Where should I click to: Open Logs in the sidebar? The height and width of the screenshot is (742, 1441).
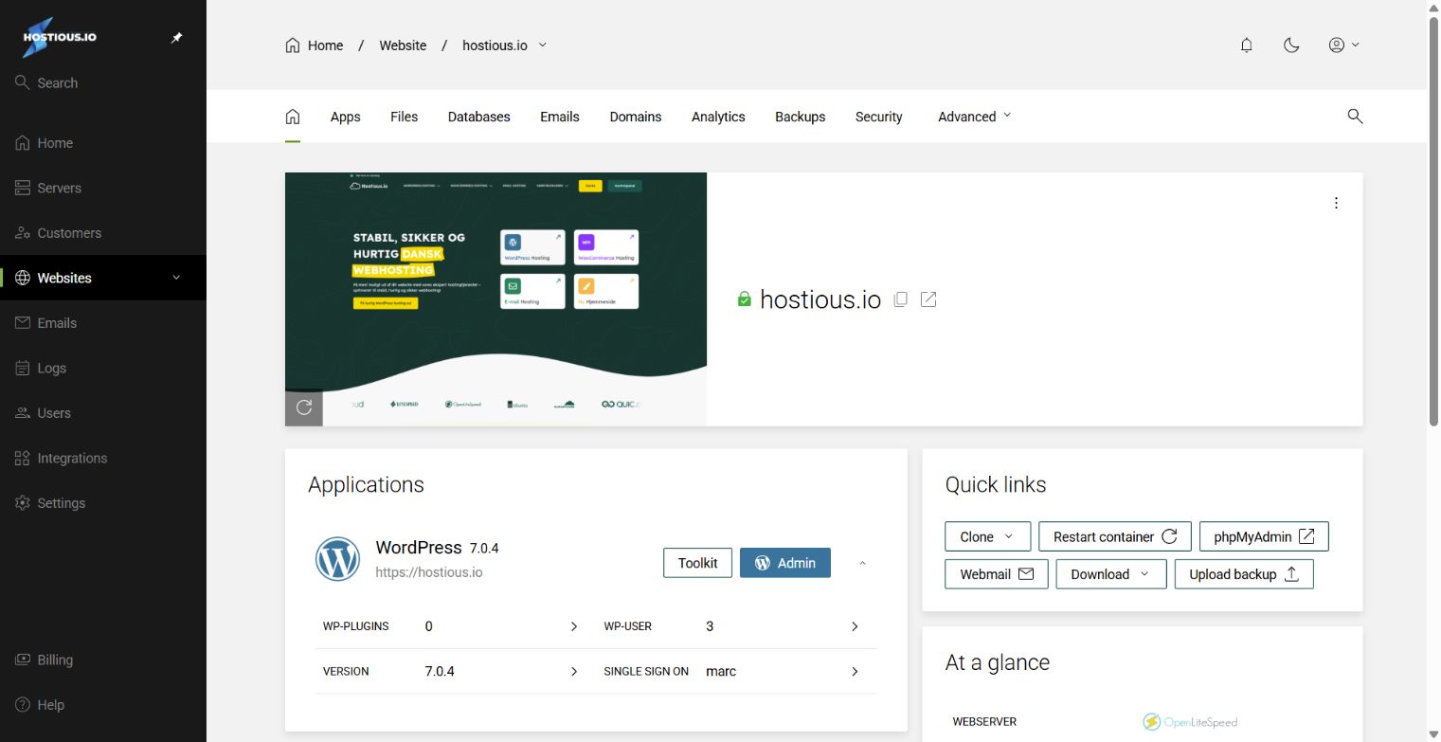point(103,368)
